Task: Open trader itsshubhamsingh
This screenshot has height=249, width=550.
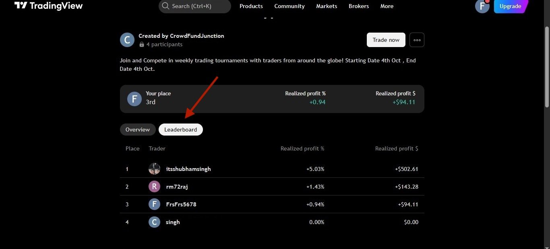Action: pos(188,169)
